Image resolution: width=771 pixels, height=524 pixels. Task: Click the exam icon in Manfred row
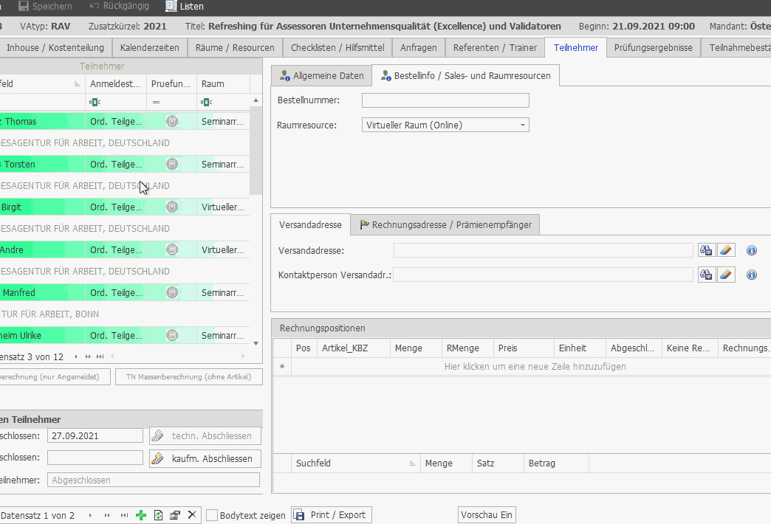(x=172, y=292)
